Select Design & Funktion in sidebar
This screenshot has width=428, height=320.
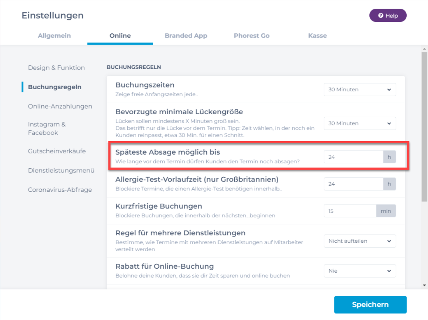pyautogui.click(x=56, y=68)
